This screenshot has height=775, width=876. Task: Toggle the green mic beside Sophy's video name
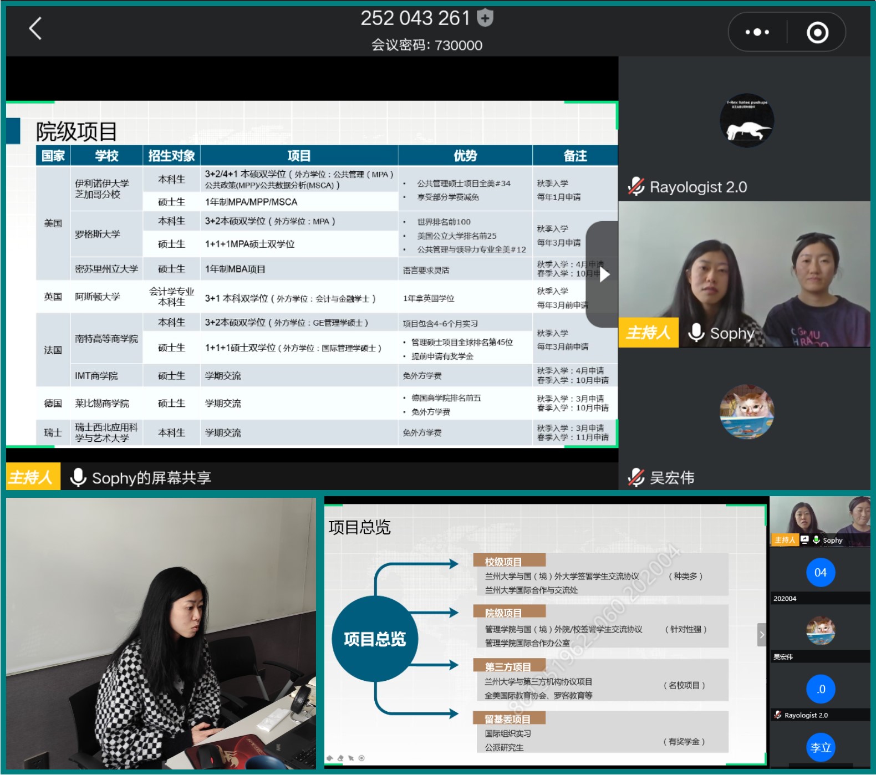tap(696, 333)
